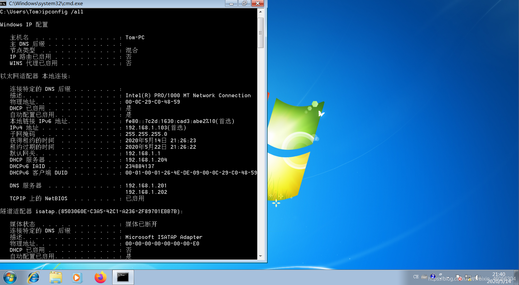
Task: Click the ISATAP physical address 00-00-00-00-00-00-00-E0
Action: 162,244
